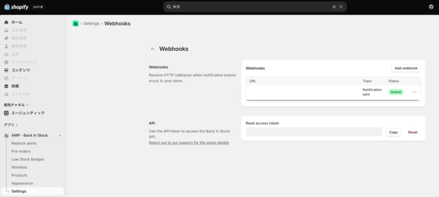This screenshot has width=439, height=197.
Task: Open 注文管理 orders icon in sidebar
Action: click(6, 30)
